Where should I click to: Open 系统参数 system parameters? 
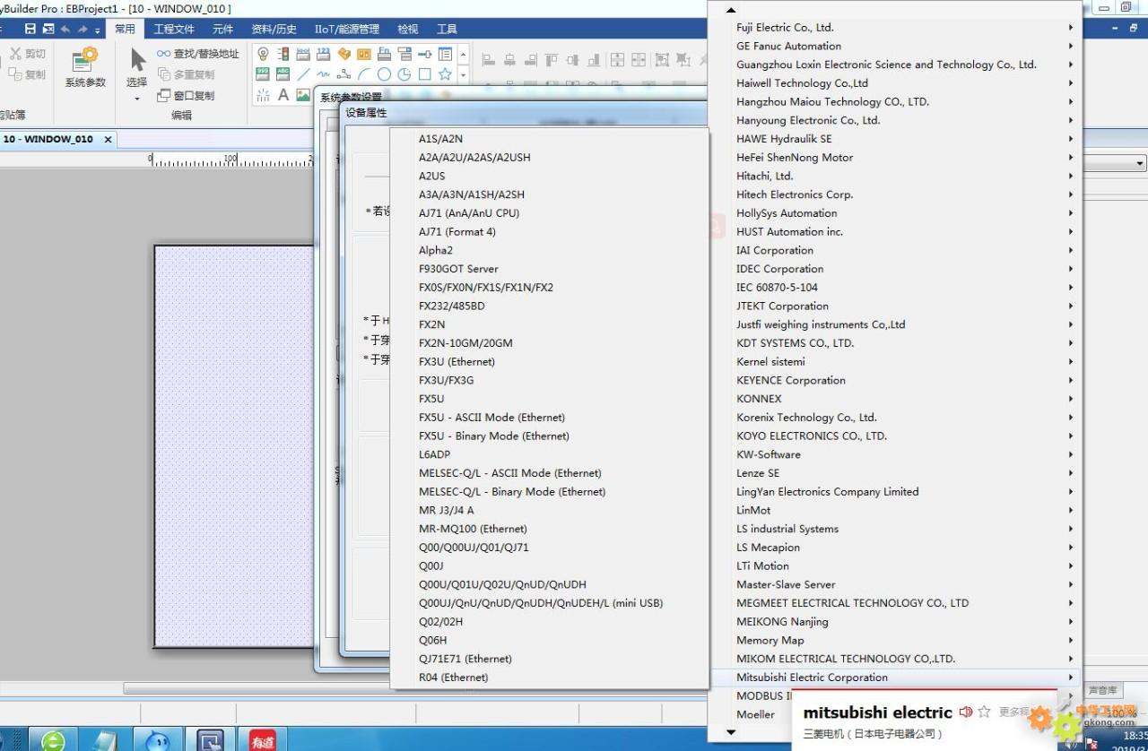point(85,67)
